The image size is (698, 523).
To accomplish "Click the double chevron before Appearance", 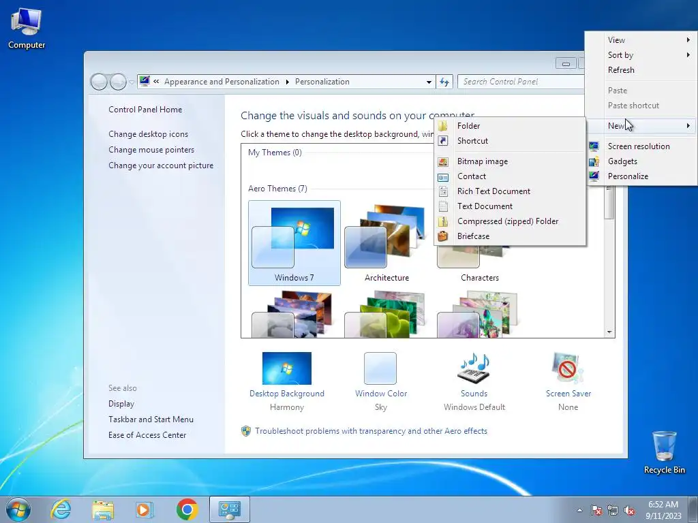I will tap(156, 82).
